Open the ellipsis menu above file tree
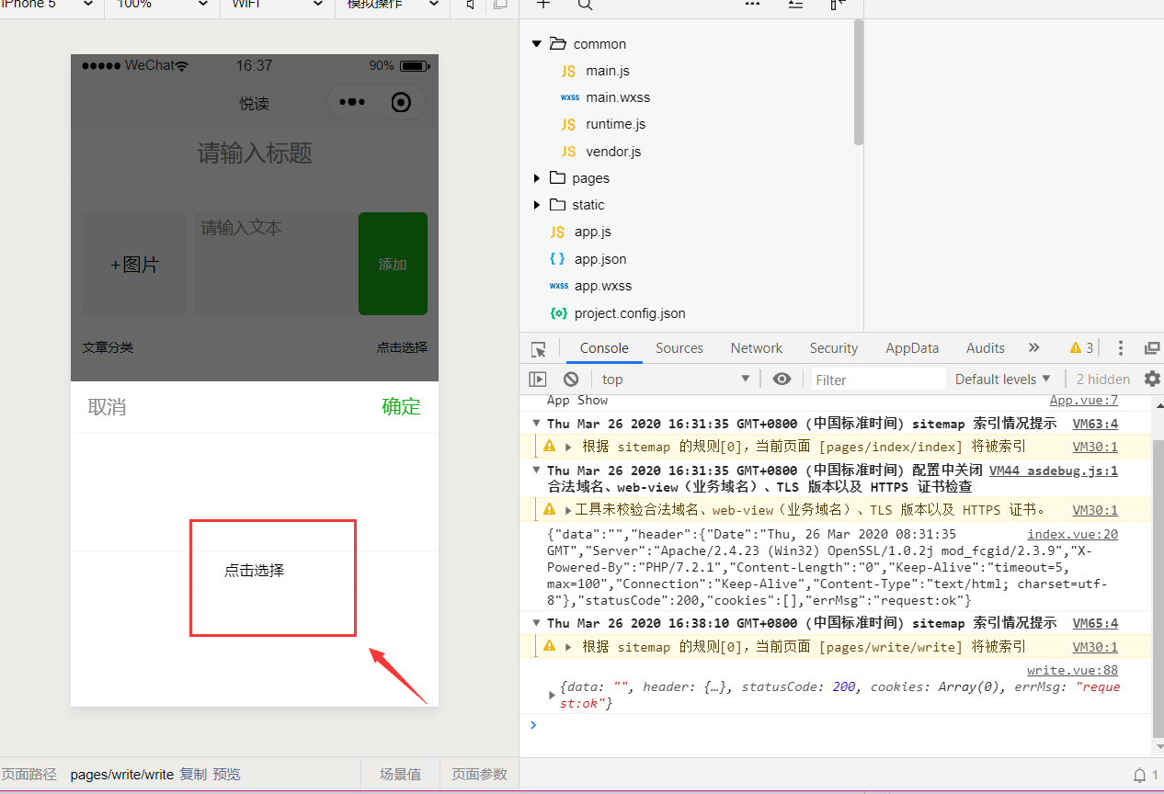 coord(752,4)
